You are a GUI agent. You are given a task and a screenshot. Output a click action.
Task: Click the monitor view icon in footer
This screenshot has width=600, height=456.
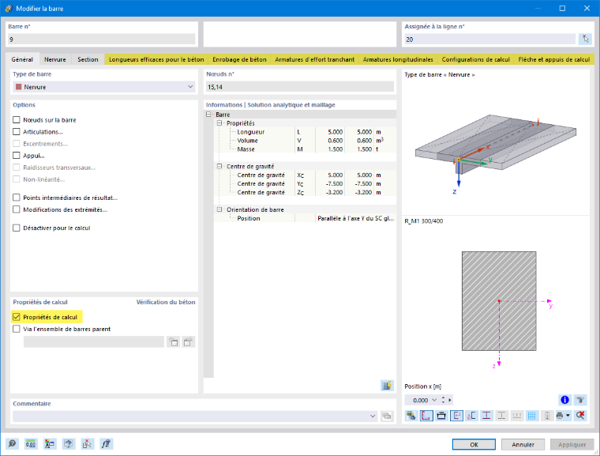click(x=69, y=443)
